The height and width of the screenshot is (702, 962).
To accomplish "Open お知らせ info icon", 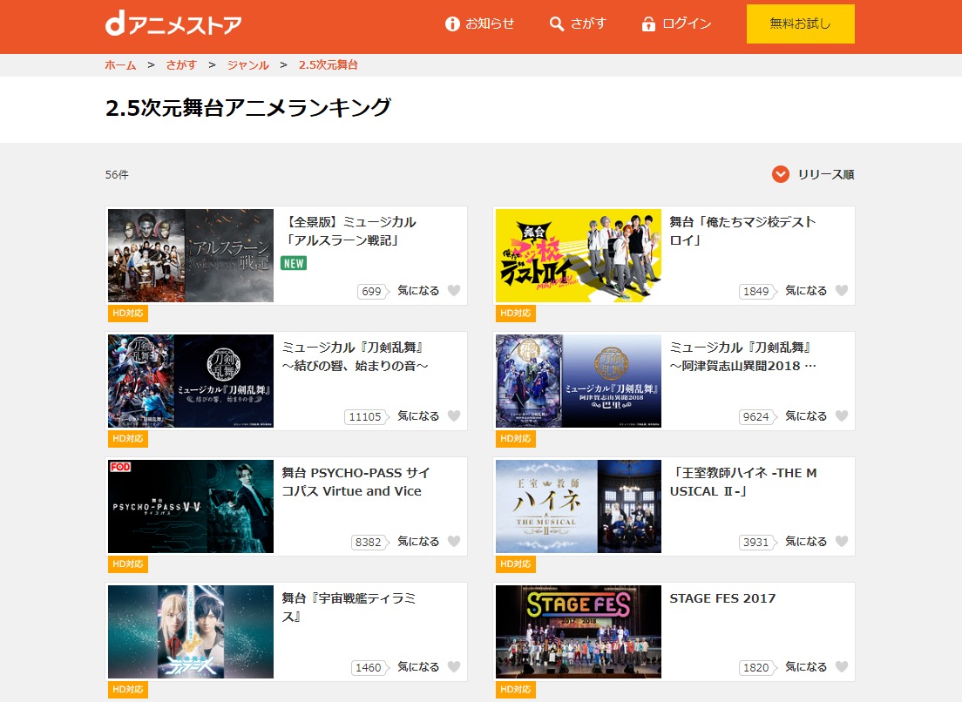I will click(452, 24).
